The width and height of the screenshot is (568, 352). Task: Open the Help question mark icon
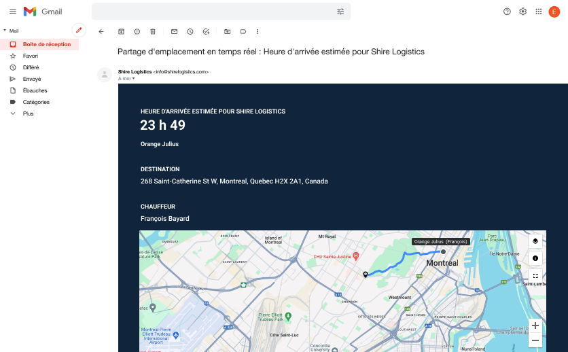(x=507, y=12)
